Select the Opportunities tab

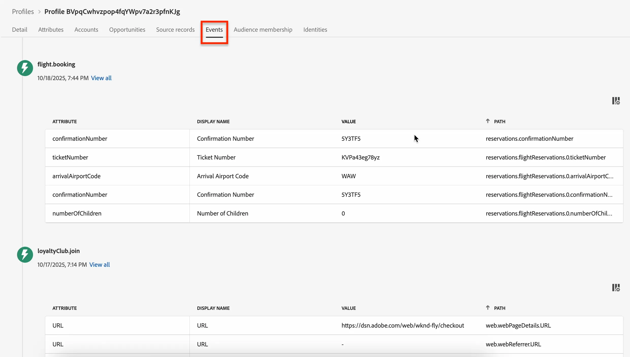[x=127, y=30]
